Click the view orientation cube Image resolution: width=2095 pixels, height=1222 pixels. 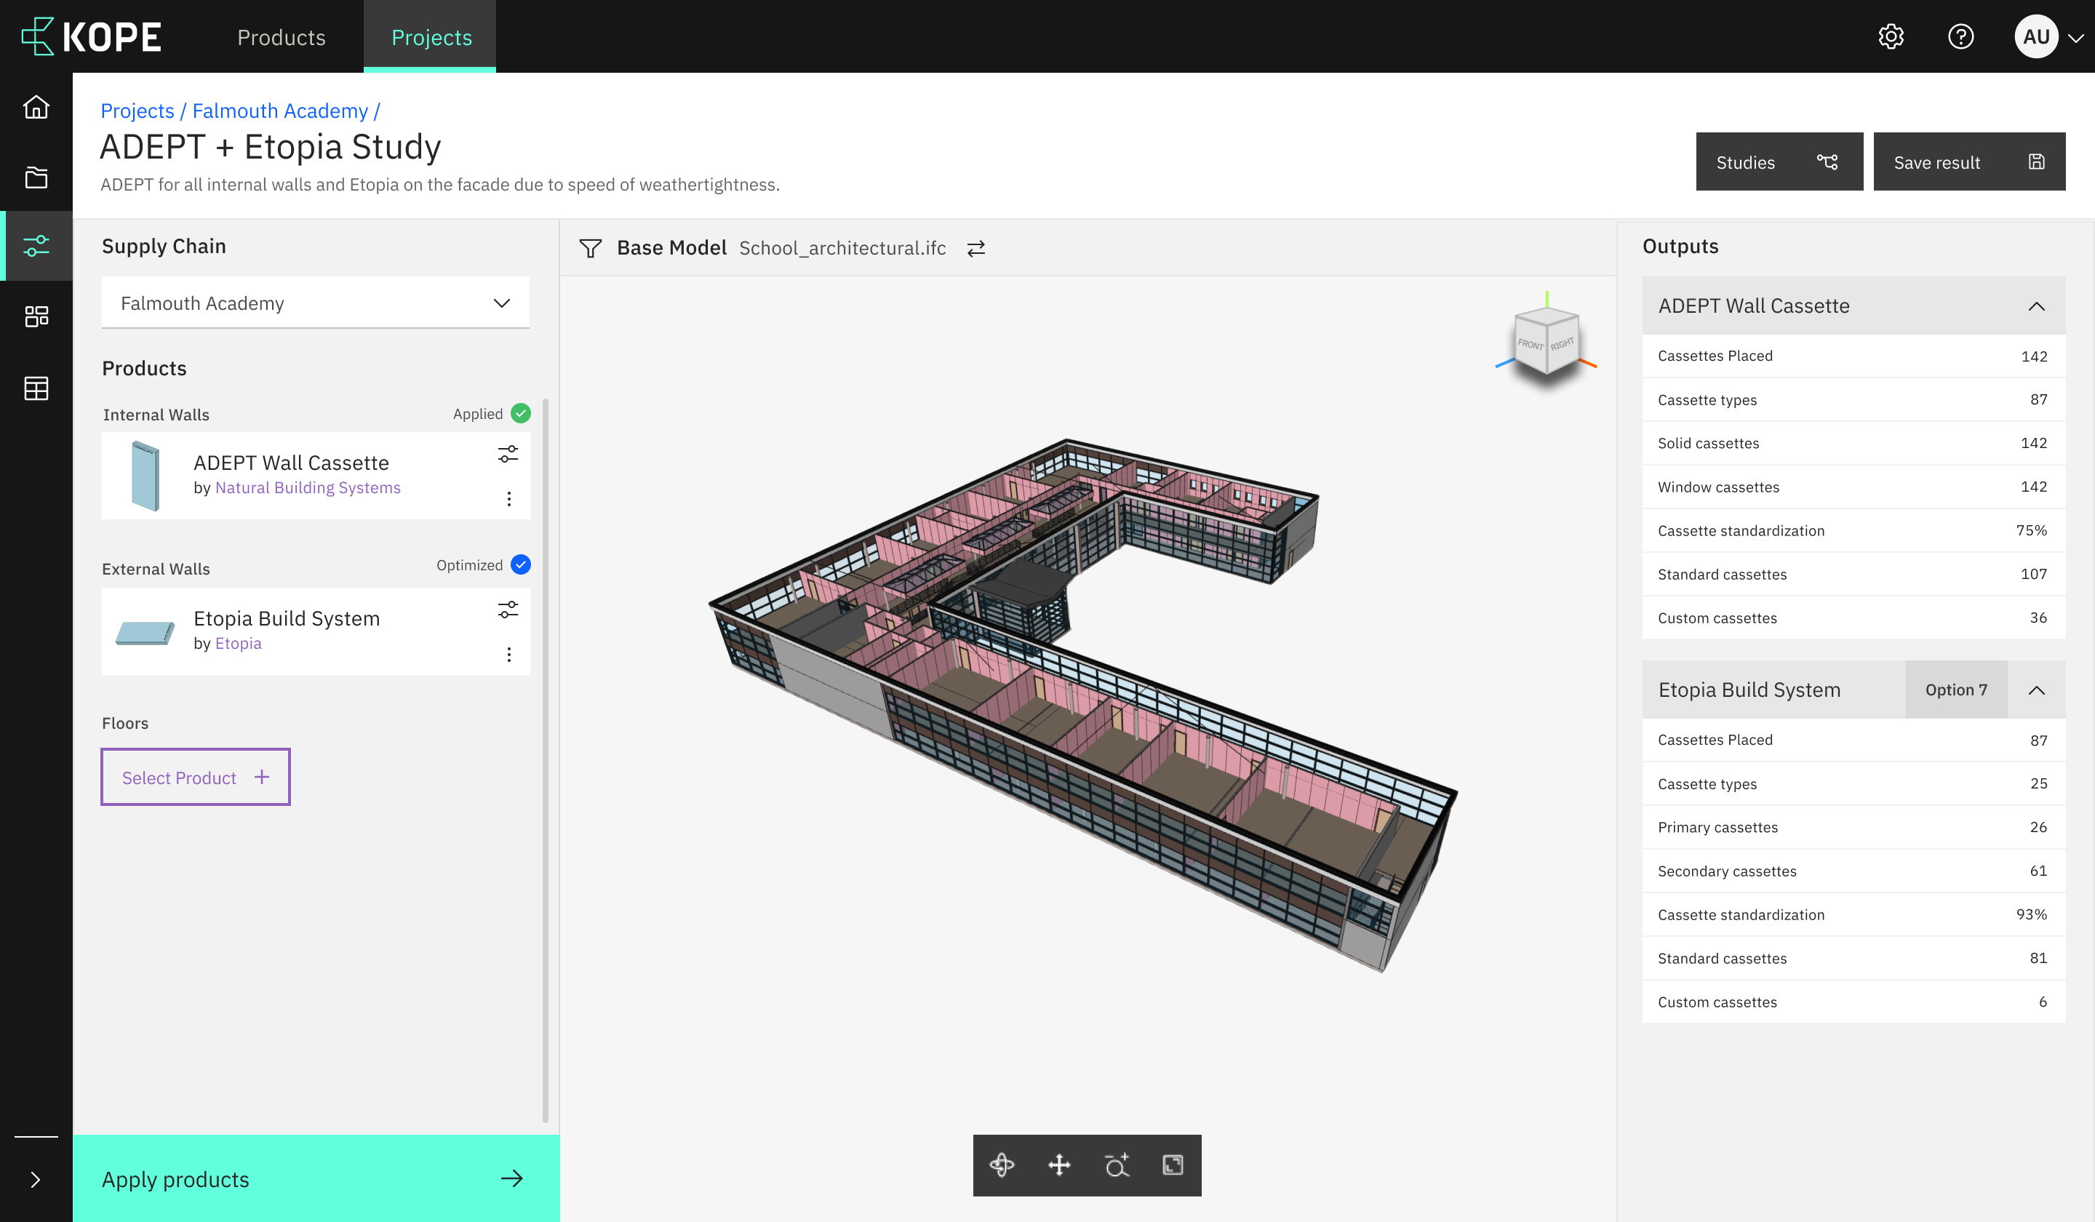[x=1547, y=340]
